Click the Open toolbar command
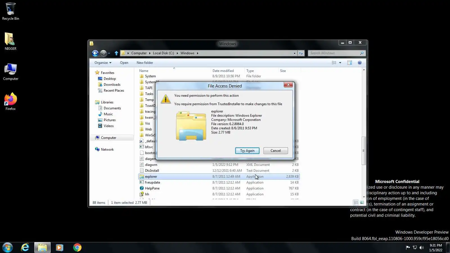Viewport: 450px width, 253px height. tap(124, 63)
